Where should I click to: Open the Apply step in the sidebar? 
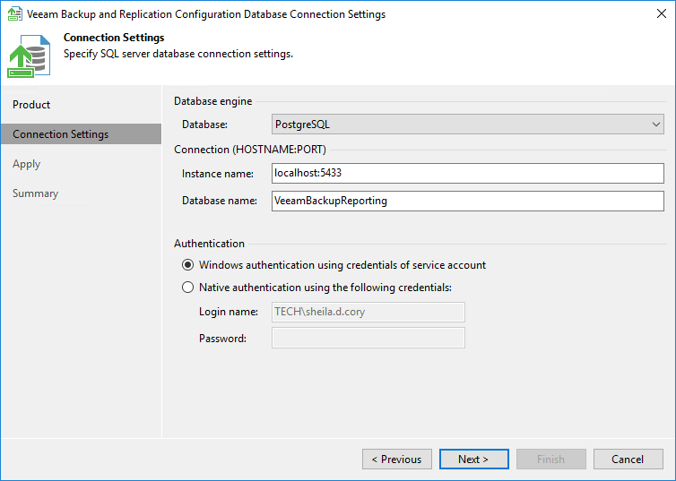pyautogui.click(x=27, y=164)
